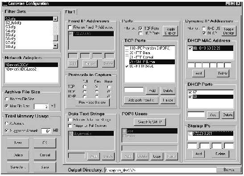
Task: Open the Filter 1 tab
Action: click(70, 12)
